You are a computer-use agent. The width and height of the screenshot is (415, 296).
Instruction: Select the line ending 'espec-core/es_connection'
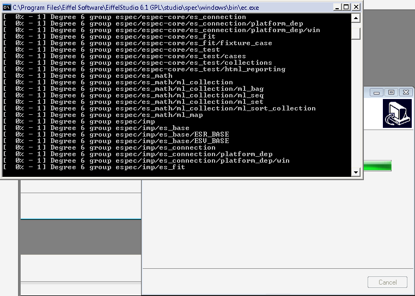(x=124, y=17)
